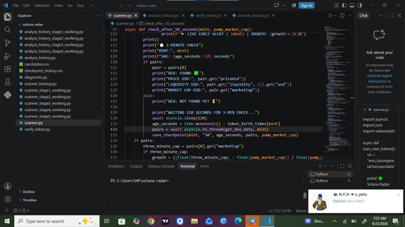Open the run button dropdown arrow
This screenshot has height=227, width=405.
pyautogui.click(x=335, y=15)
